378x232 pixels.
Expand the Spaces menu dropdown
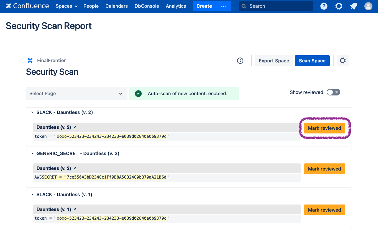67,6
